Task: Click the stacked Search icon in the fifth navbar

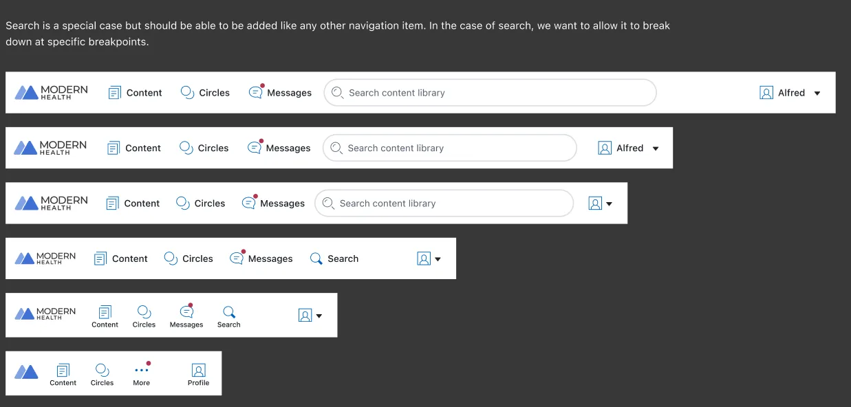Action: pyautogui.click(x=229, y=316)
